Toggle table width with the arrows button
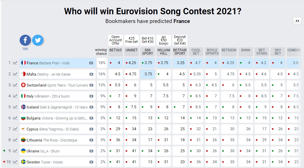This screenshot has height=168, width=304. click(x=297, y=21)
